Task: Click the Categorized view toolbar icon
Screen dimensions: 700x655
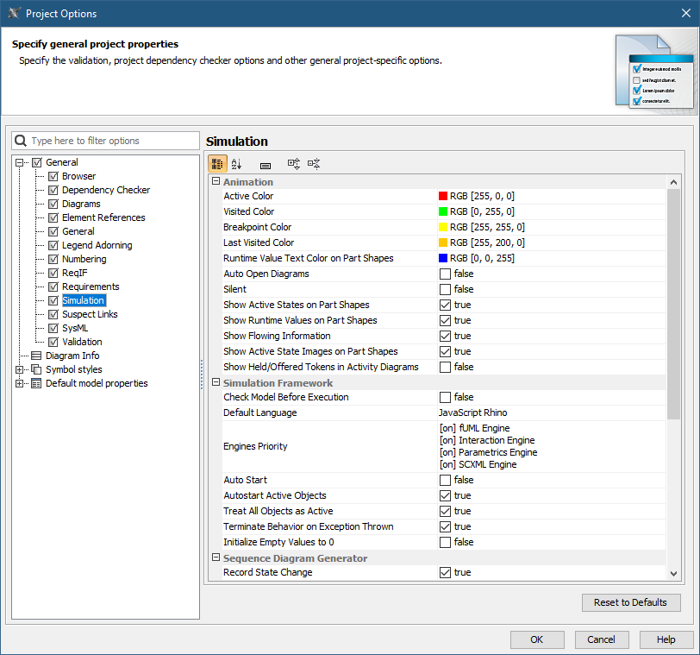Action: 217,164
